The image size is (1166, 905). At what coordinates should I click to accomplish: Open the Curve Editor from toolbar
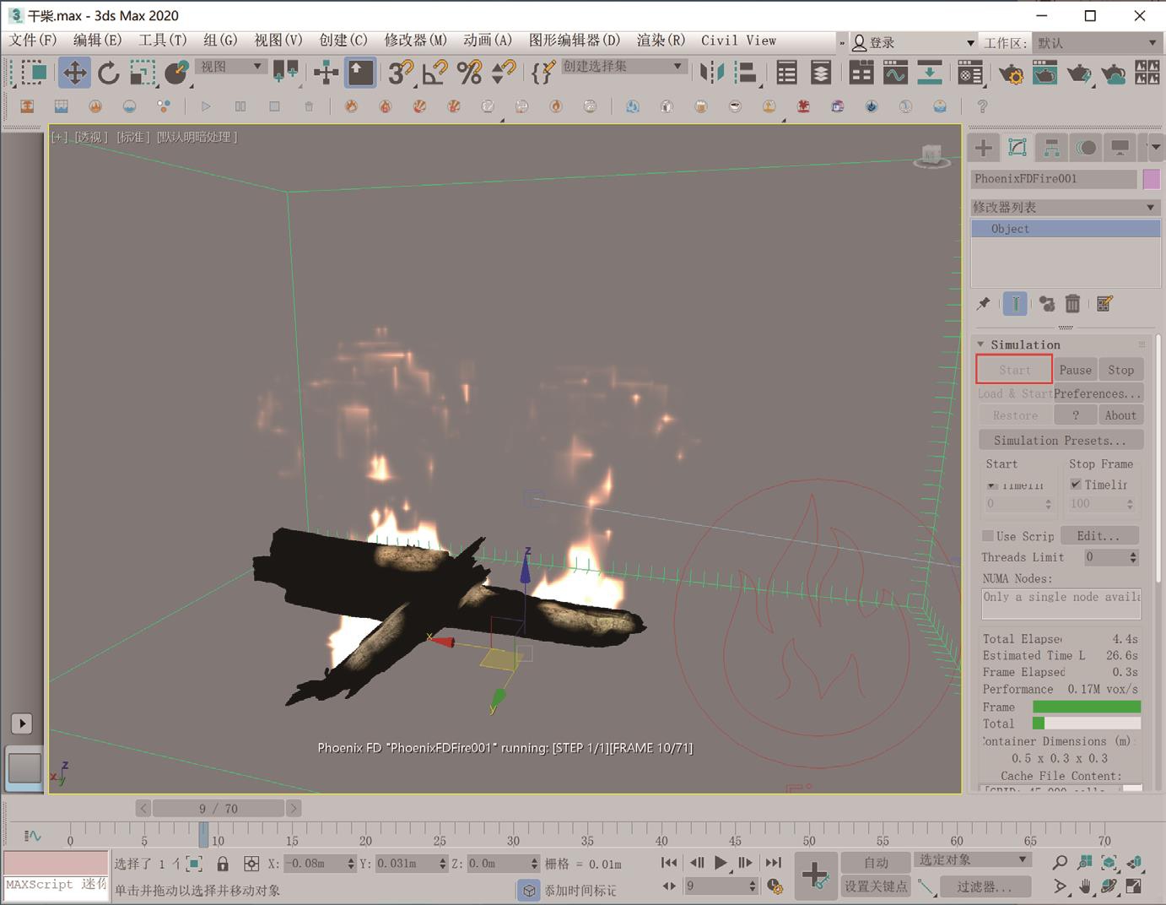(x=895, y=73)
